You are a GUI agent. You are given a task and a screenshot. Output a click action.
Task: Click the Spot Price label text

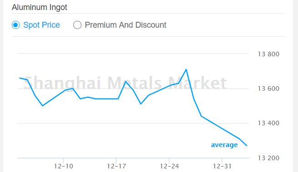(41, 25)
